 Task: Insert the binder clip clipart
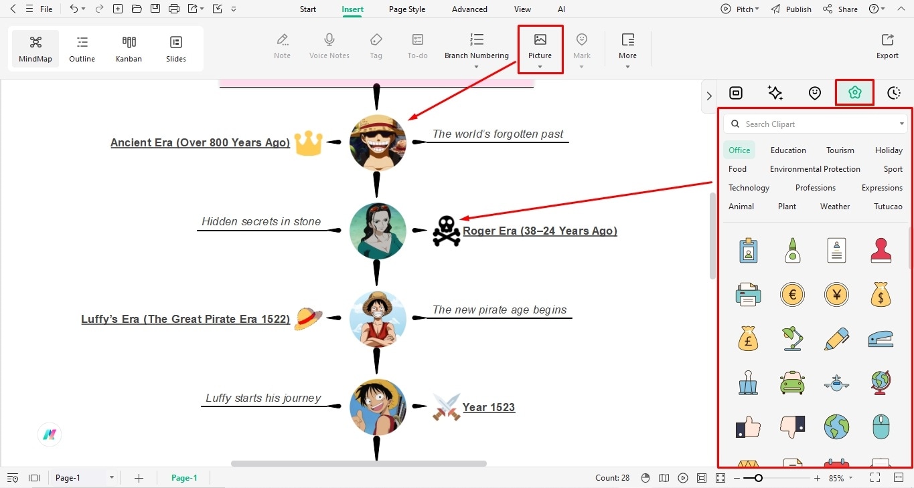(x=748, y=382)
